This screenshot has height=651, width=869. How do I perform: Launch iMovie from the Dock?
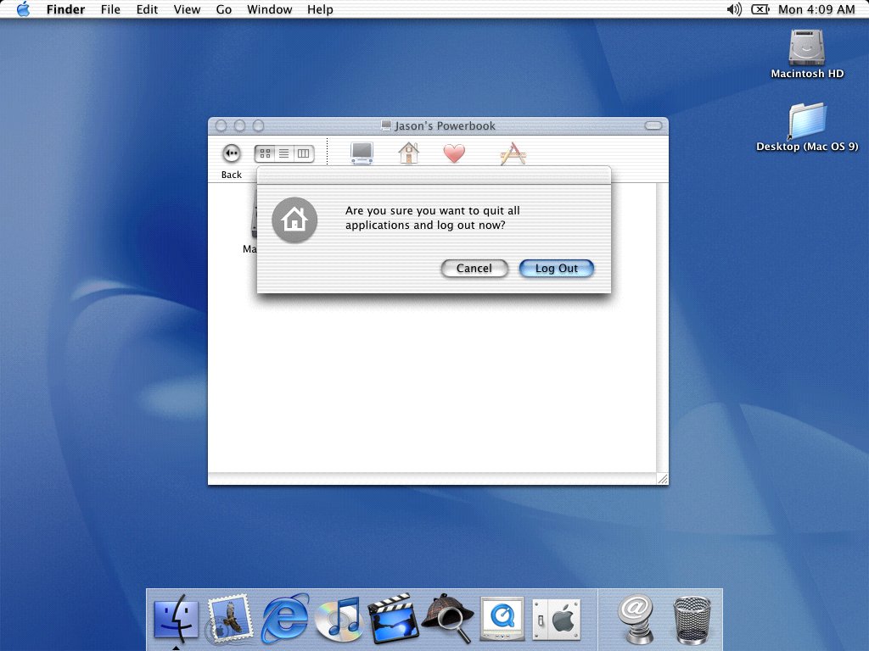click(x=393, y=618)
